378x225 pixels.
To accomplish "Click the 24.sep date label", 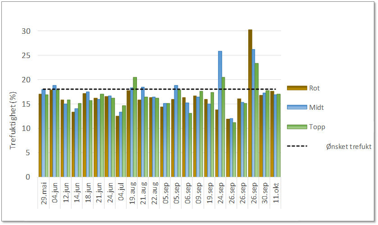I will [220, 193].
